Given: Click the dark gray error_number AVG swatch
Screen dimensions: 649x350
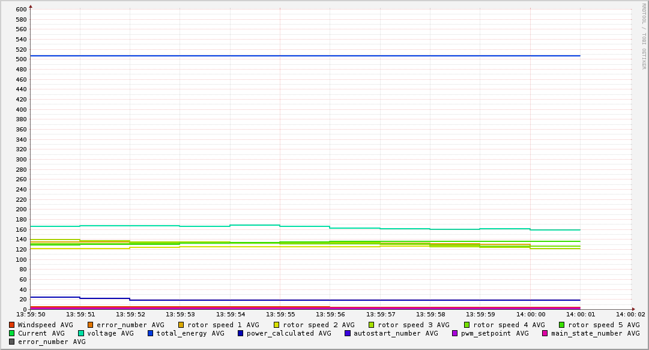Looking at the screenshot, I should tap(12, 342).
